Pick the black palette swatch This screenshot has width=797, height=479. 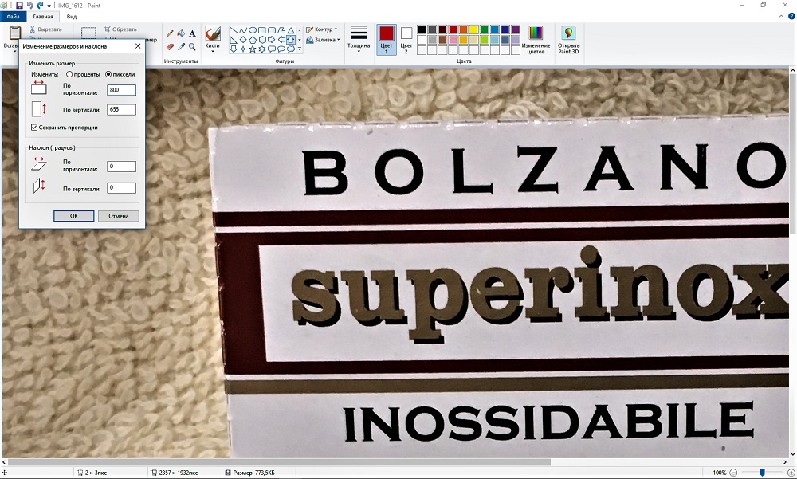422,29
